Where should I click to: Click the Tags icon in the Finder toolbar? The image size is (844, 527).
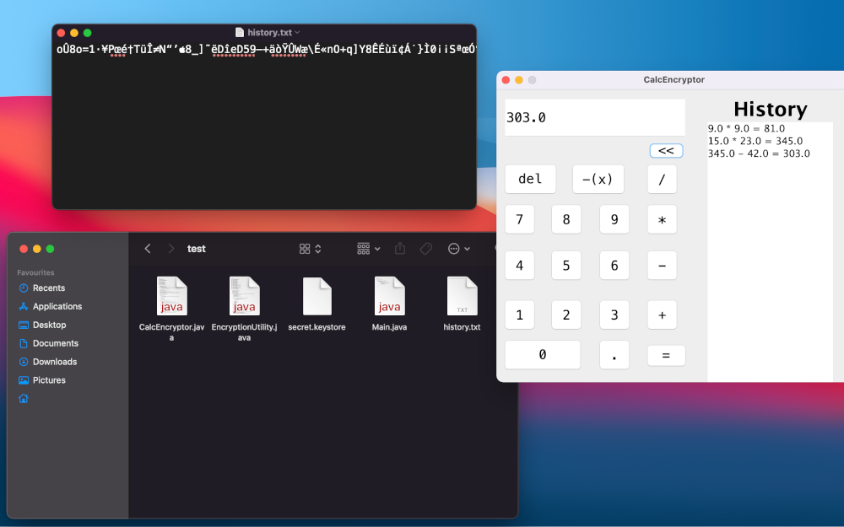point(425,248)
